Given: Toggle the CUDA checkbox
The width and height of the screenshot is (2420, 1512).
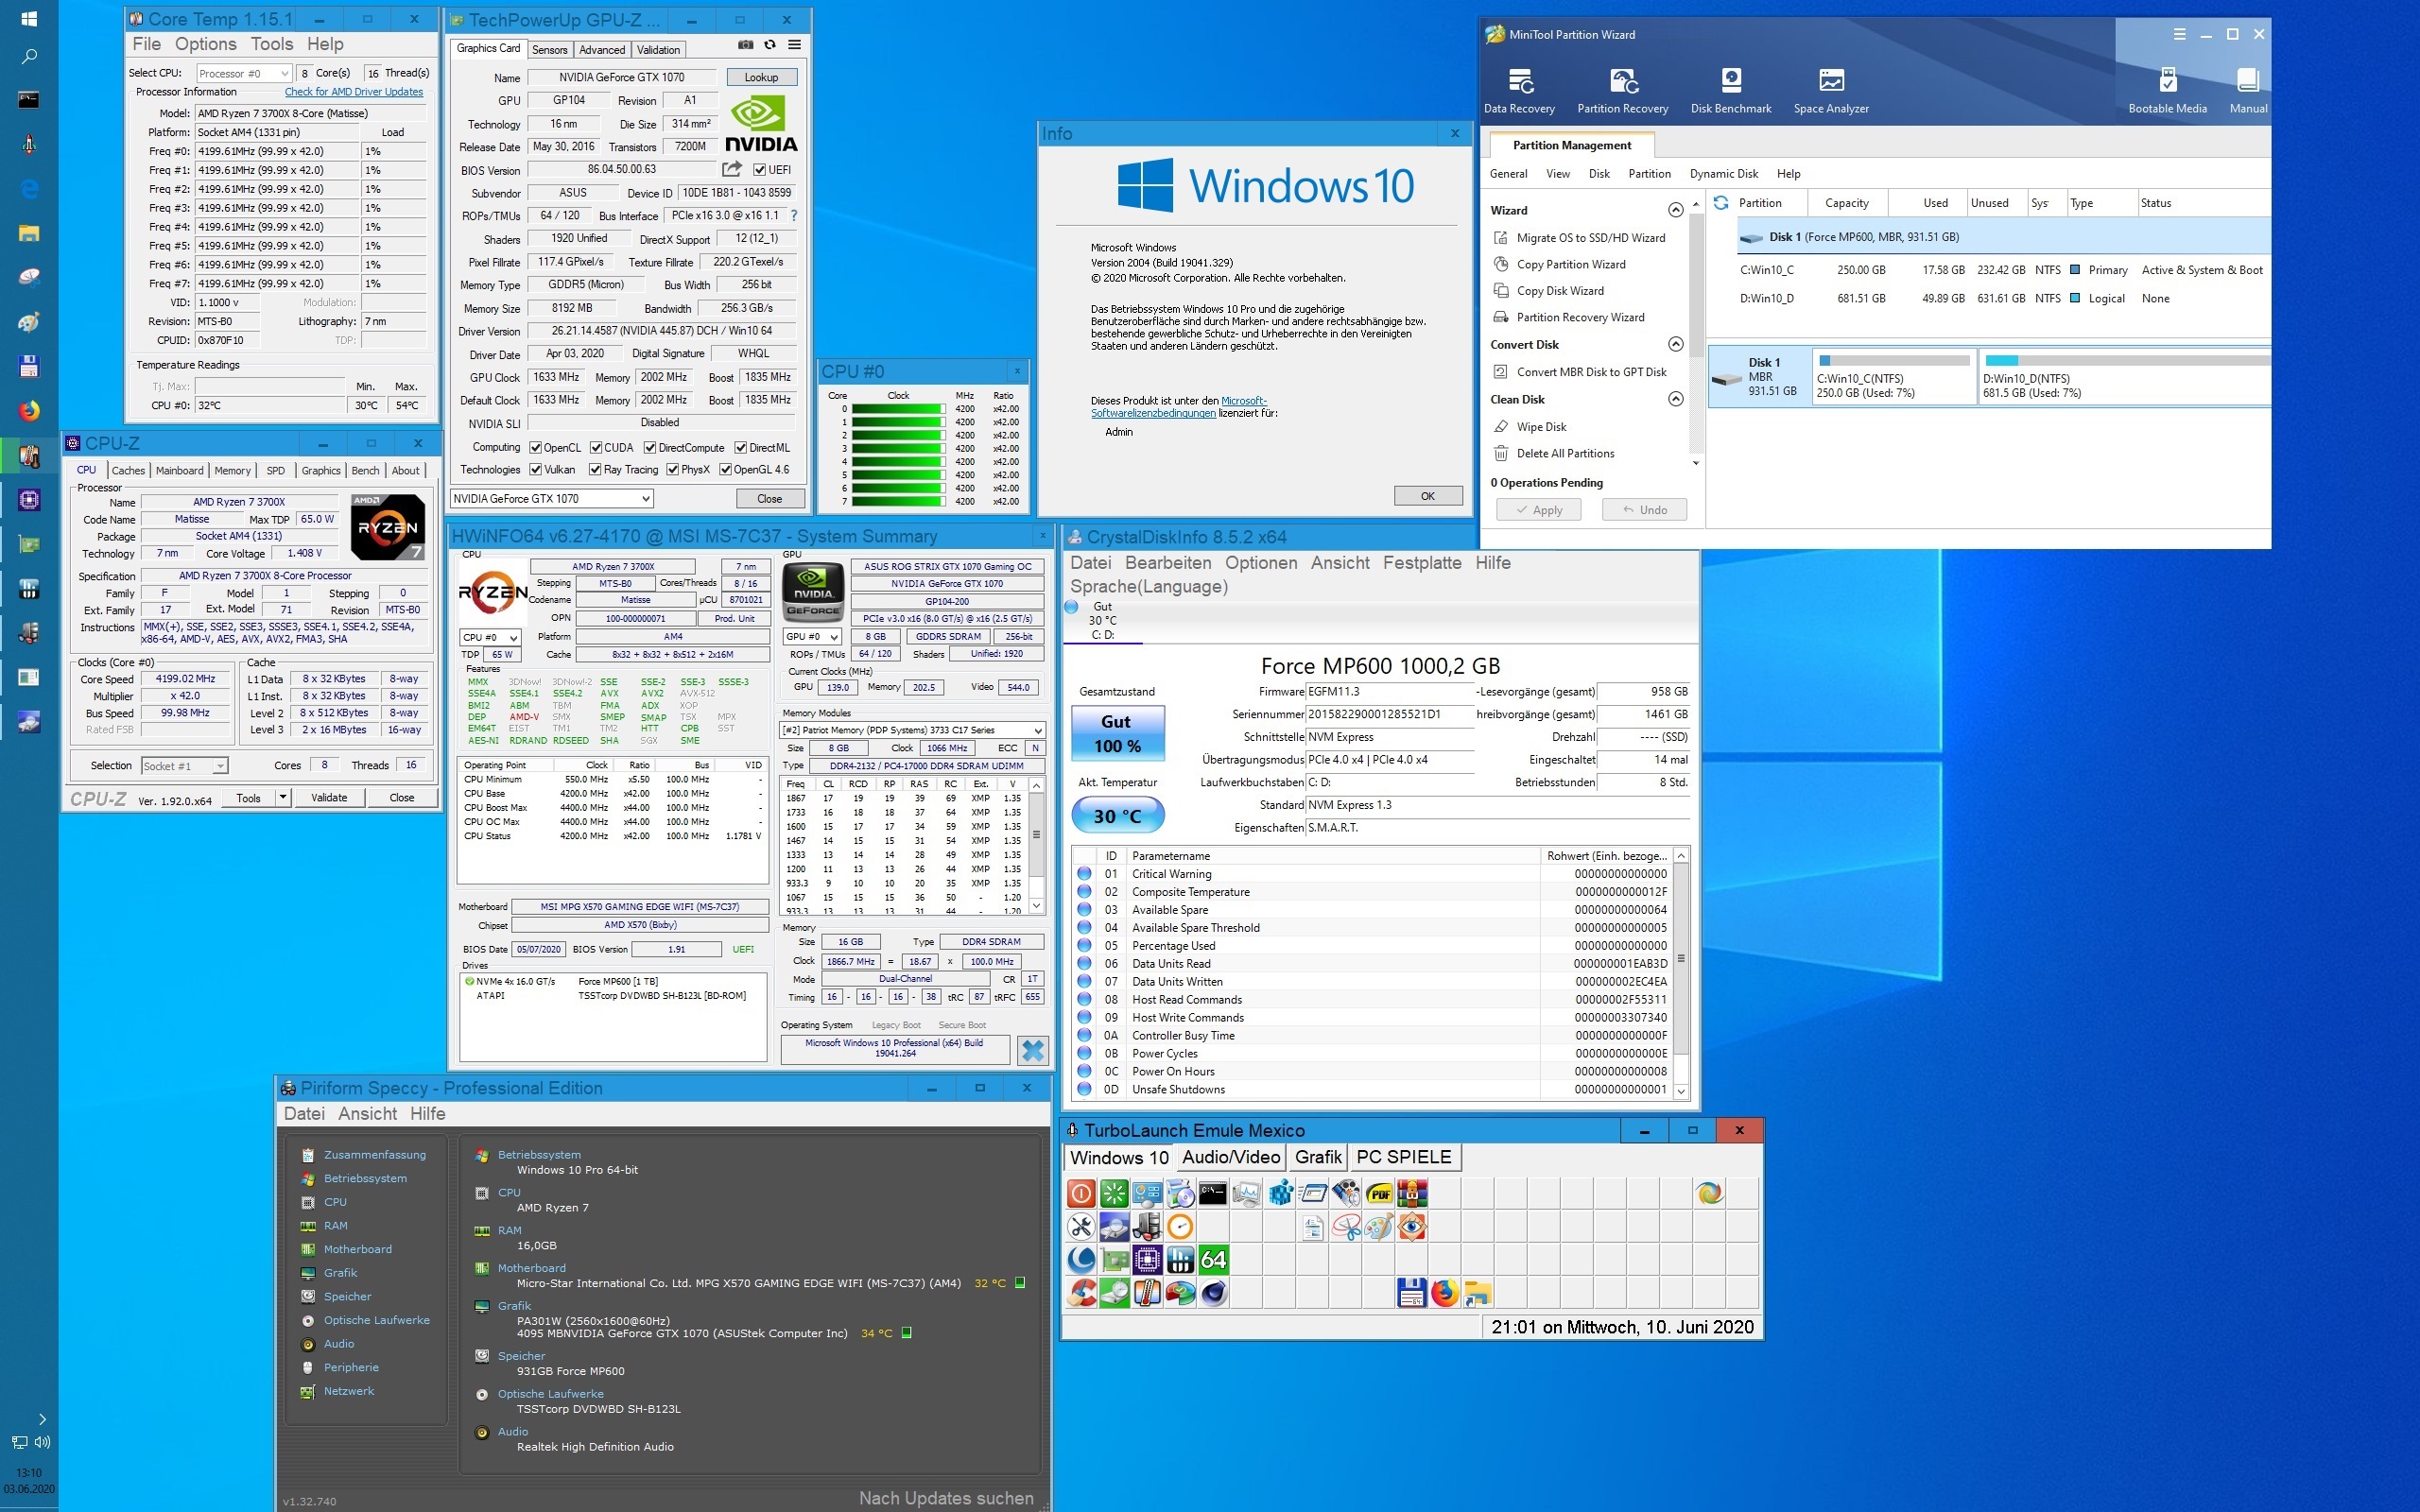Looking at the screenshot, I should tap(596, 448).
